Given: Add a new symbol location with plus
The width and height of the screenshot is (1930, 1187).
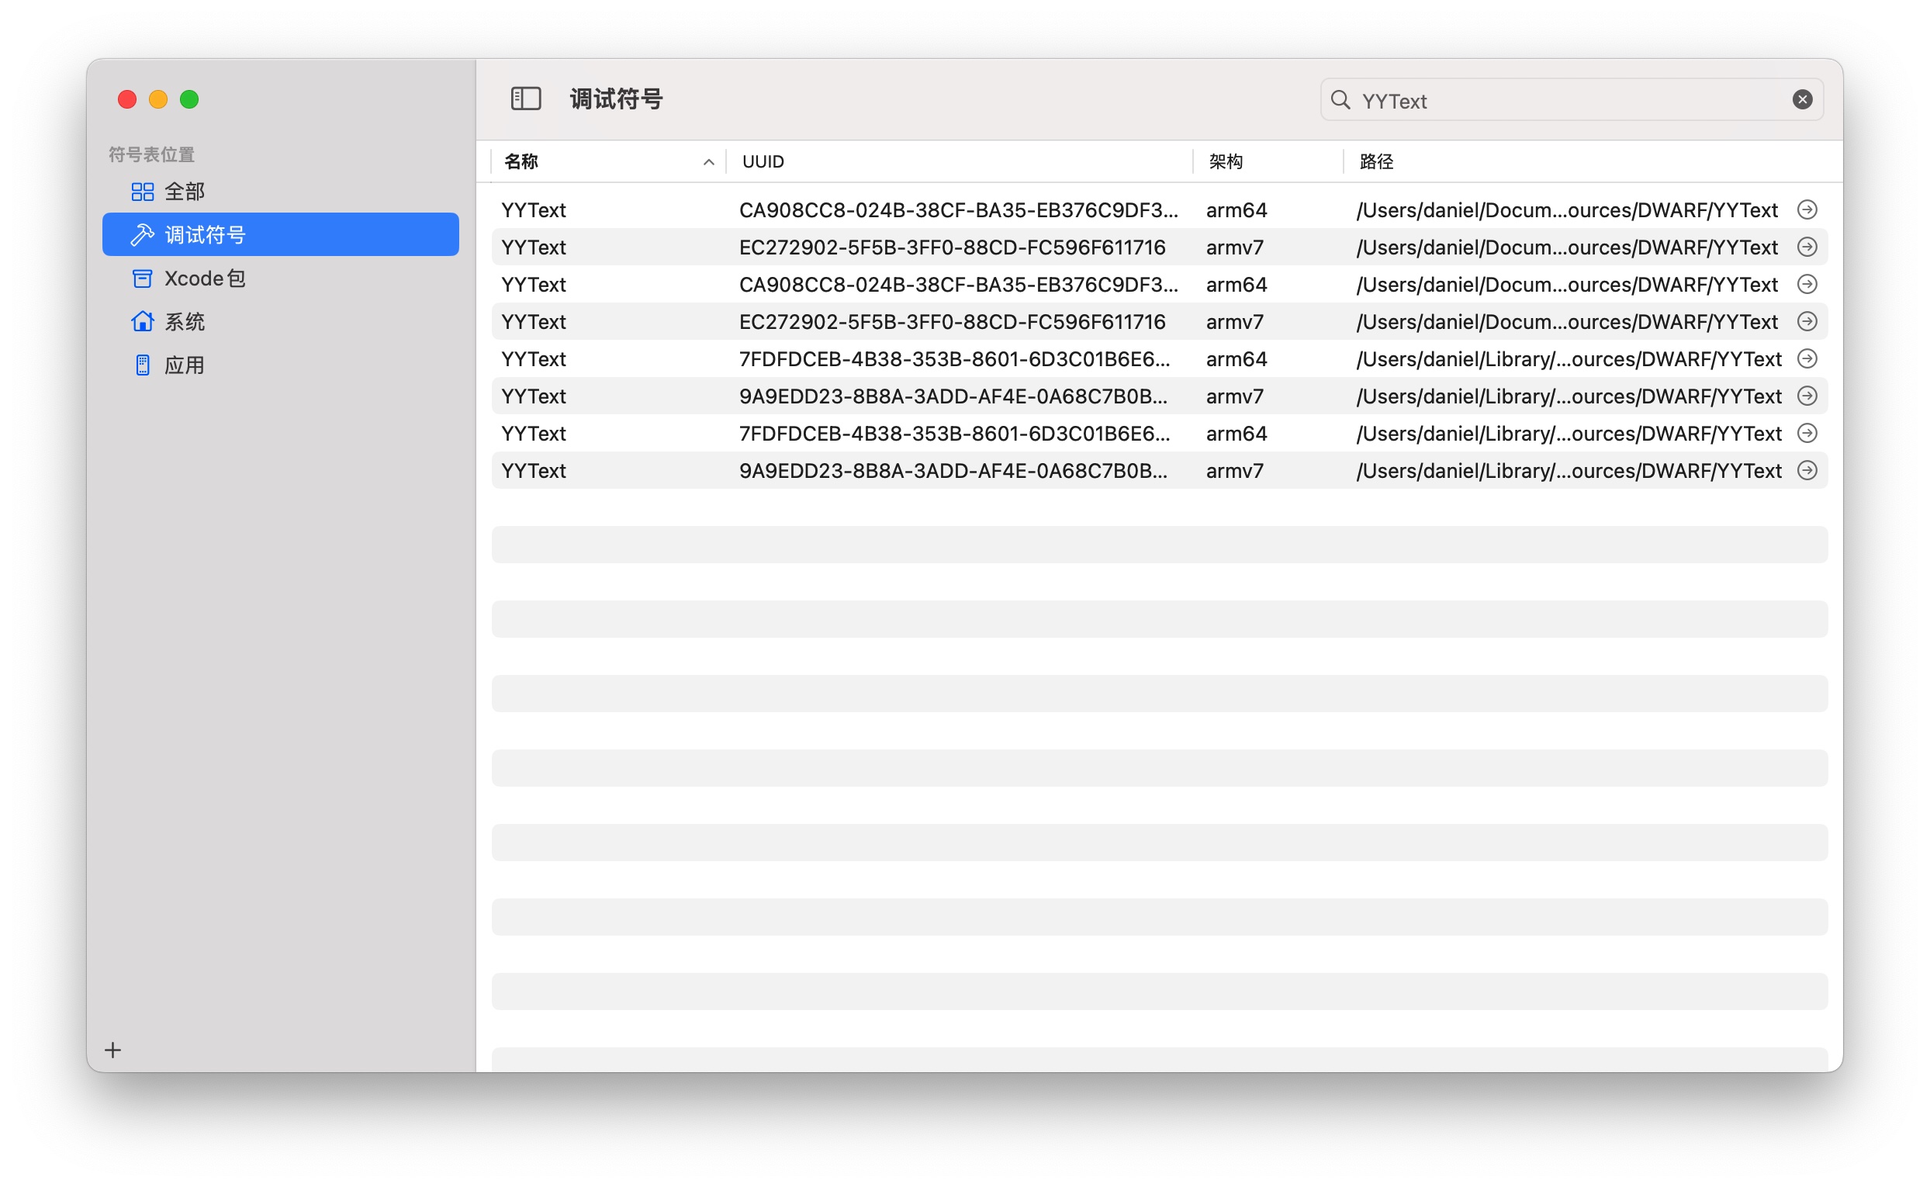Looking at the screenshot, I should [113, 1050].
